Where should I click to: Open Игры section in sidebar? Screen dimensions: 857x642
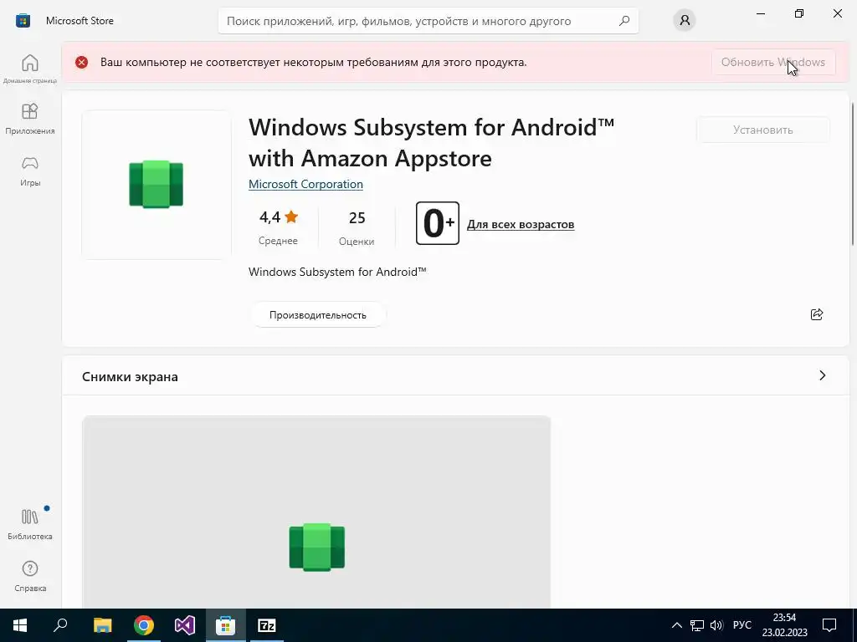(30, 171)
